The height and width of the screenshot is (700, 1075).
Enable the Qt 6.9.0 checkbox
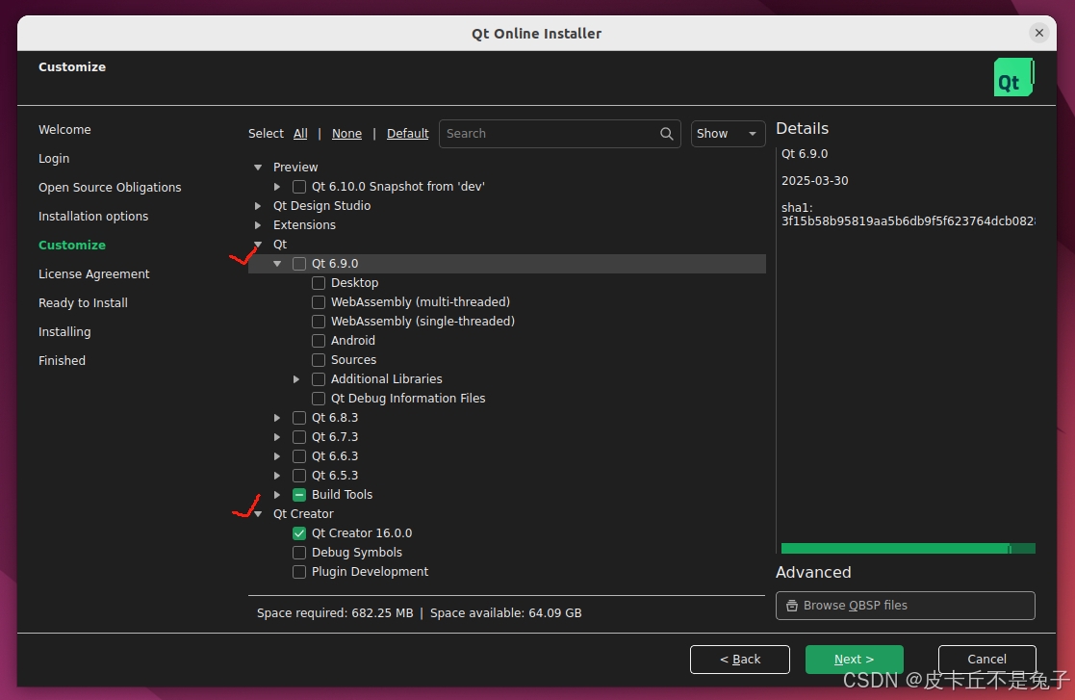299,263
